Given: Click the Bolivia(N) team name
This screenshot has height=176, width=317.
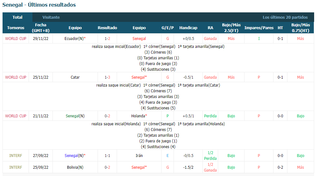Looking at the screenshot, I should tap(75, 167).
